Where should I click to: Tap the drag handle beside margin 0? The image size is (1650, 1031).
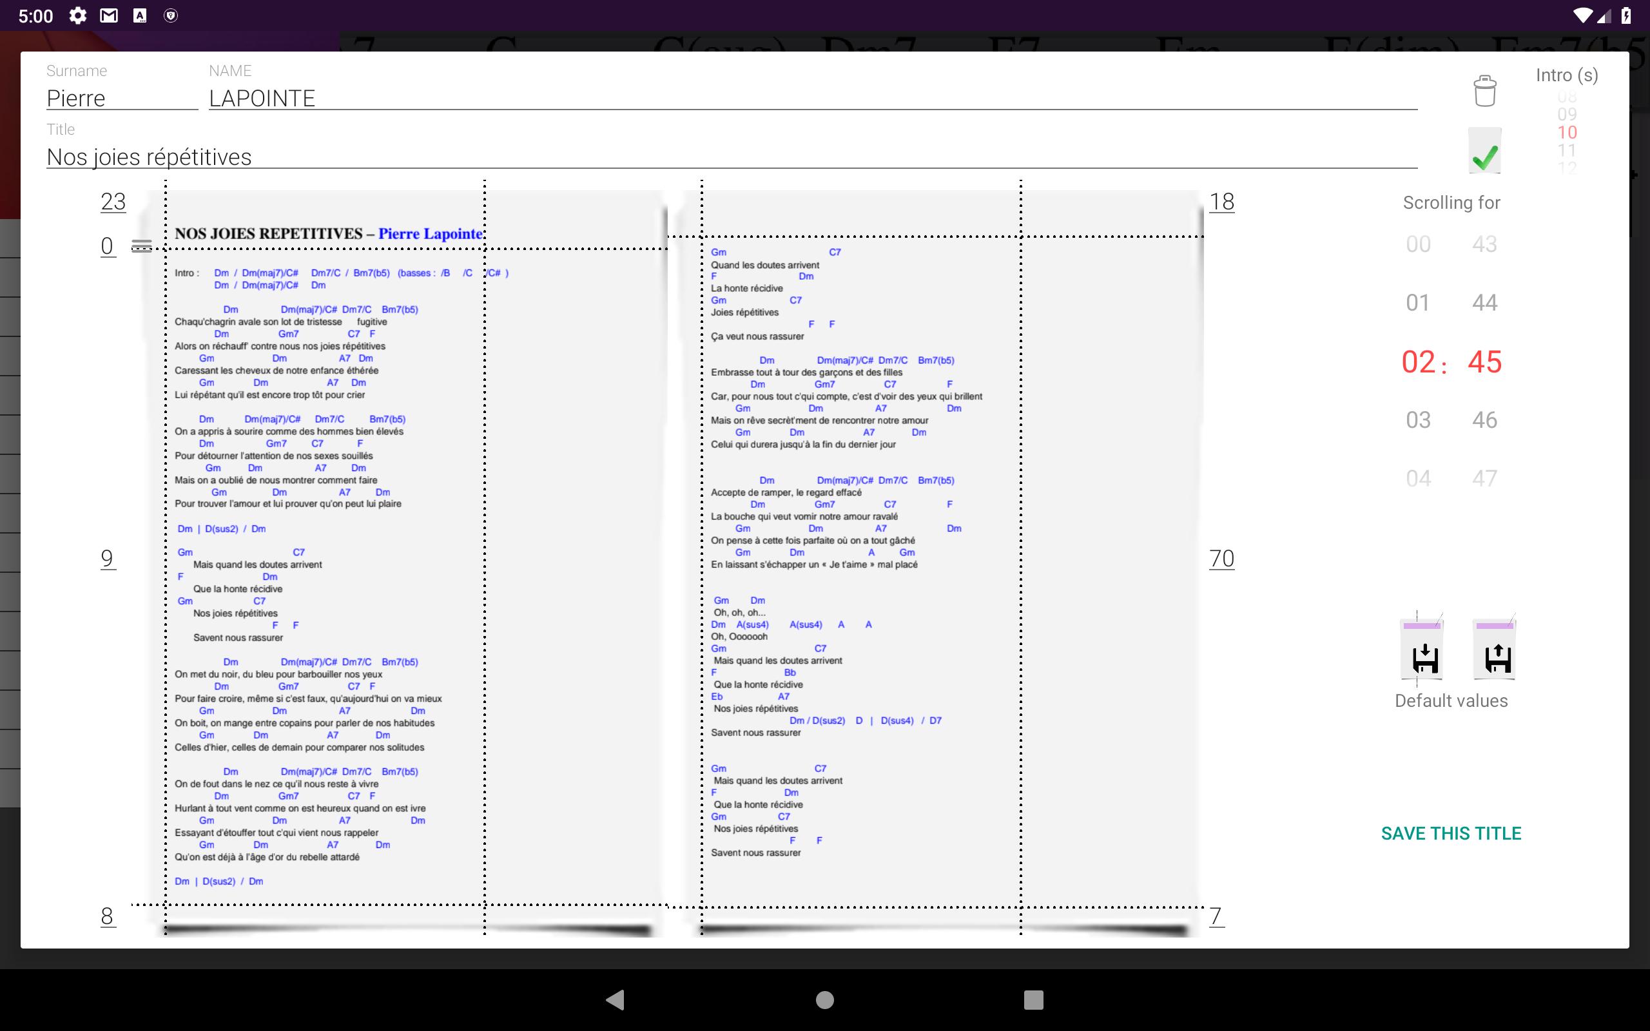click(142, 246)
